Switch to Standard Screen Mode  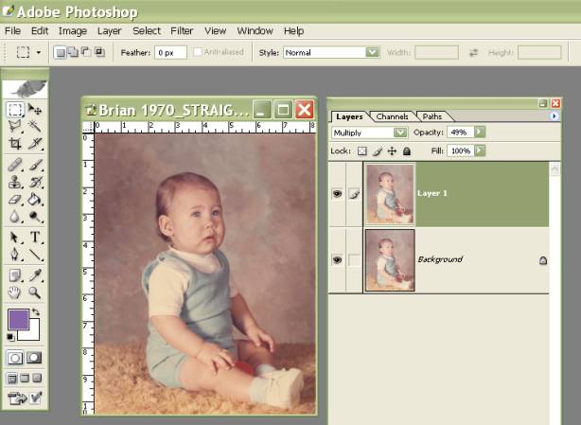[x=12, y=379]
